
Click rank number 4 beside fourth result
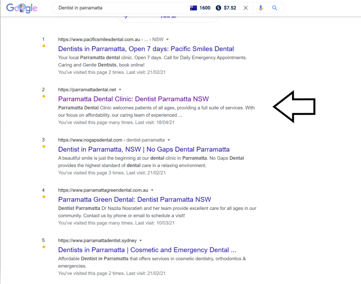[43, 190]
